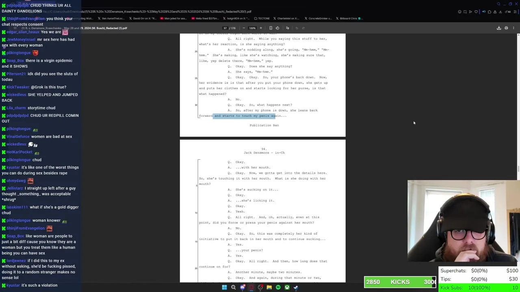Print the PDF document
Image resolution: width=520 pixels, height=292 pixels.
pyautogui.click(x=506, y=28)
